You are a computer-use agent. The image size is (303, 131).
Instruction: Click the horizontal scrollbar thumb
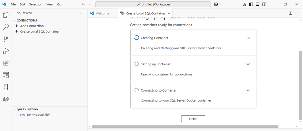pos(185,127)
